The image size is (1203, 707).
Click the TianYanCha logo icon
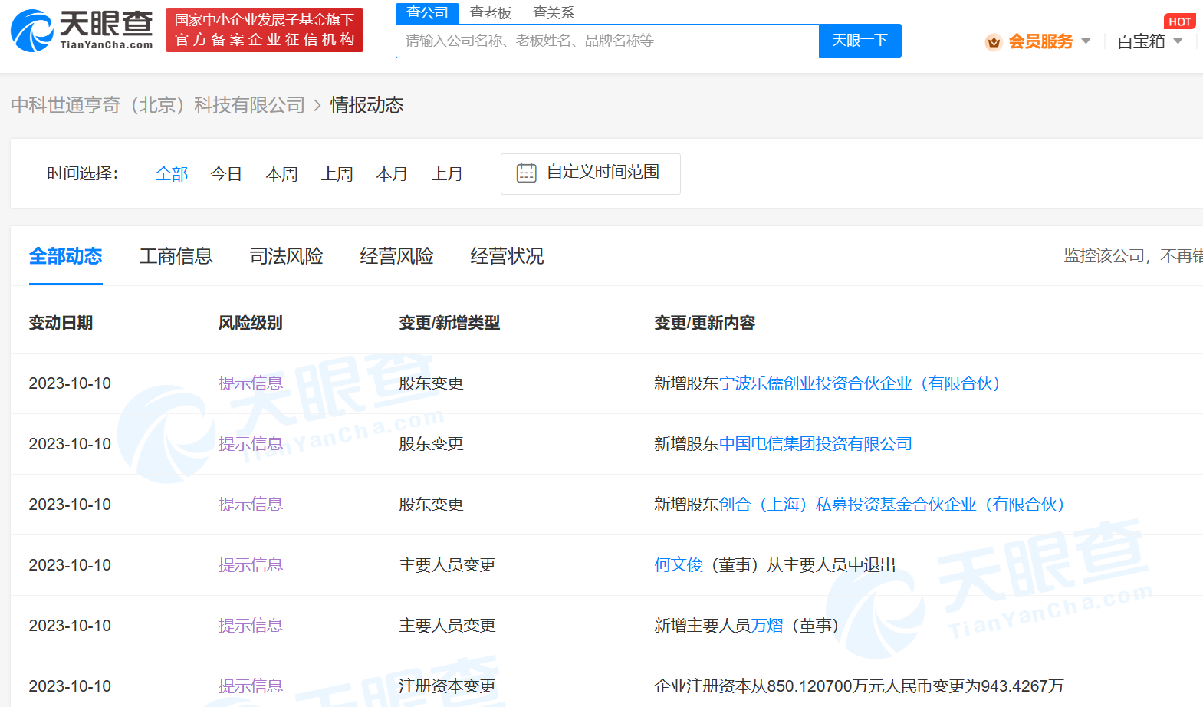[31, 31]
